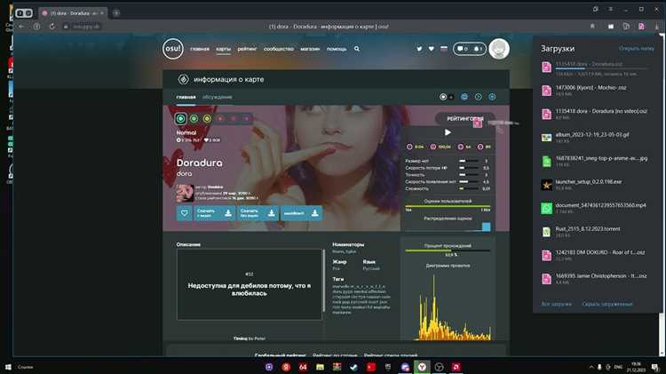Open the Windows Start button
Screen dimensions: 666x374
tap(8, 367)
